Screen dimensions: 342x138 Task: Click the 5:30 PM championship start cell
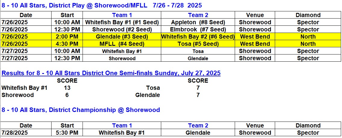click(x=67, y=133)
